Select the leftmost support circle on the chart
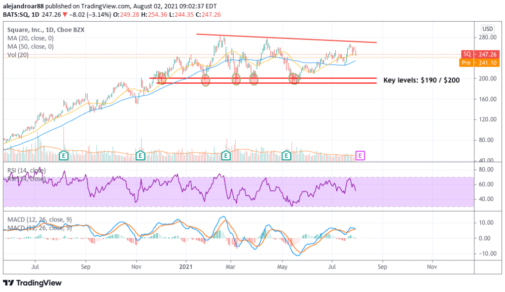The width and height of the screenshot is (505, 292). 162,79
